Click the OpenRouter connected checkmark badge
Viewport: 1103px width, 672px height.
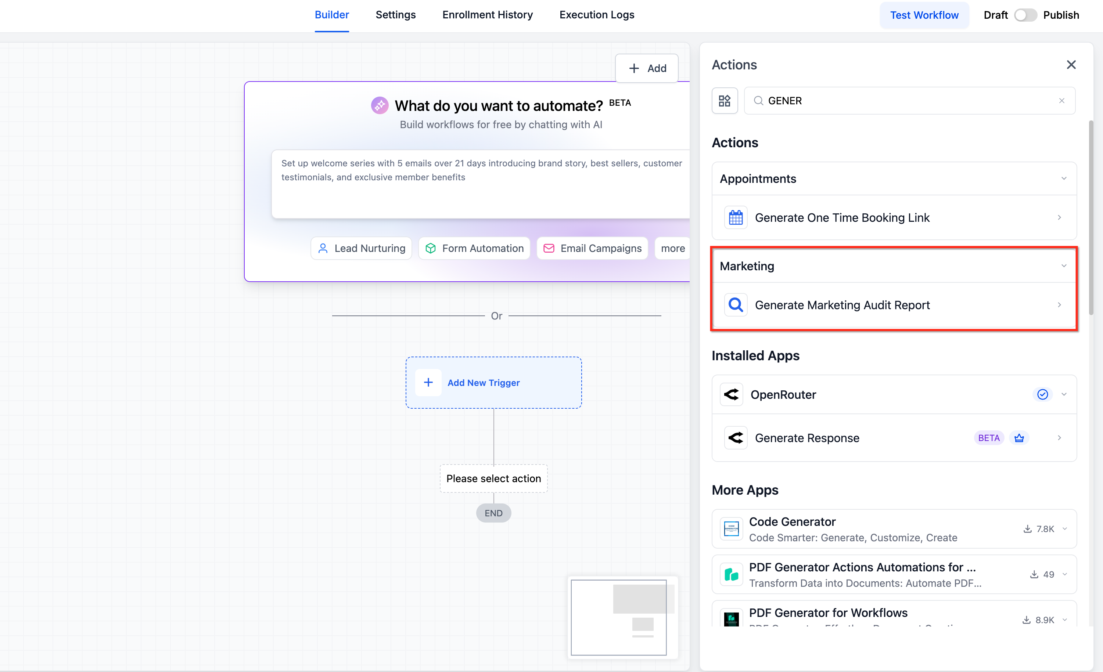[x=1042, y=394]
